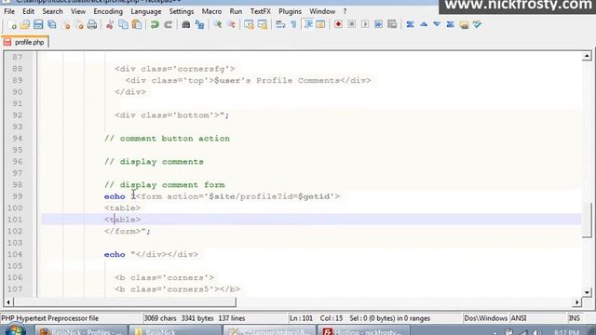Click the 'INS' insert mode indicator
This screenshot has width=596, height=335.
[x=574, y=318]
